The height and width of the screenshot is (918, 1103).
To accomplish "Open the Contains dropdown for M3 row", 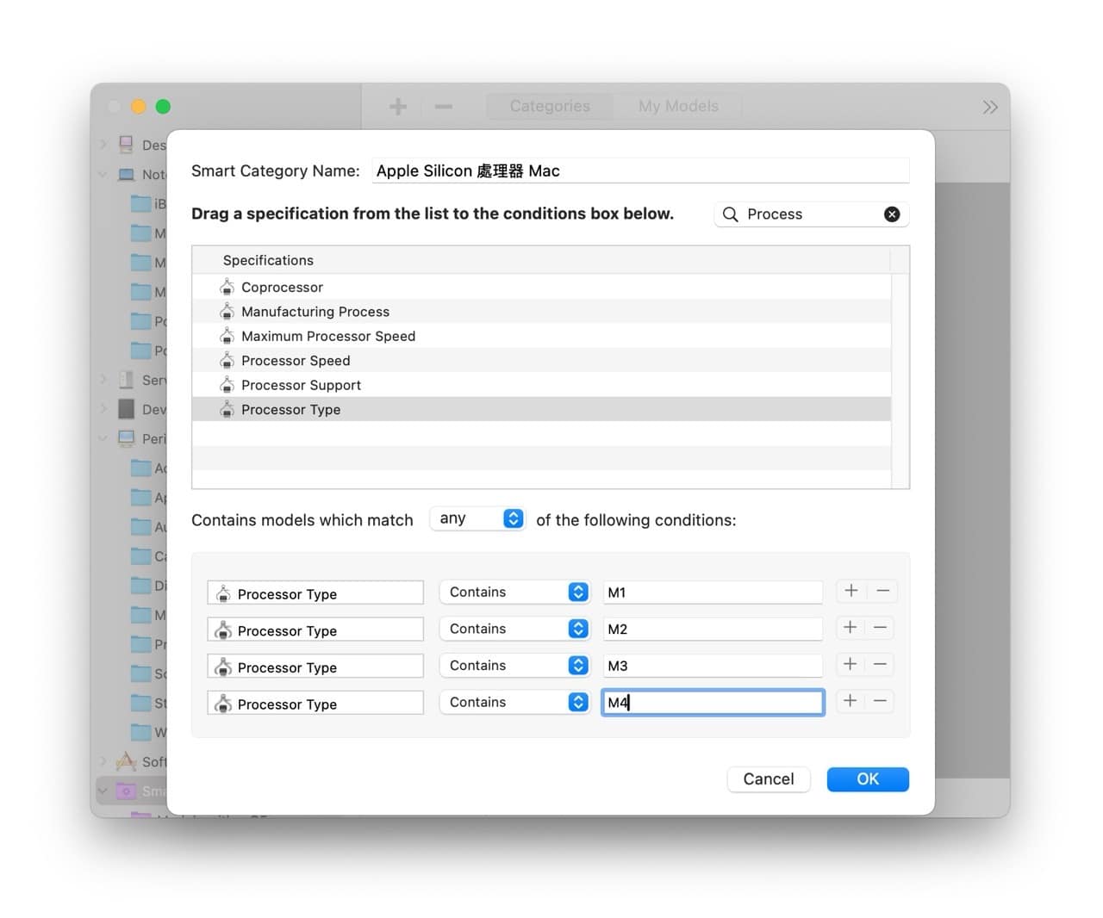I will point(514,665).
